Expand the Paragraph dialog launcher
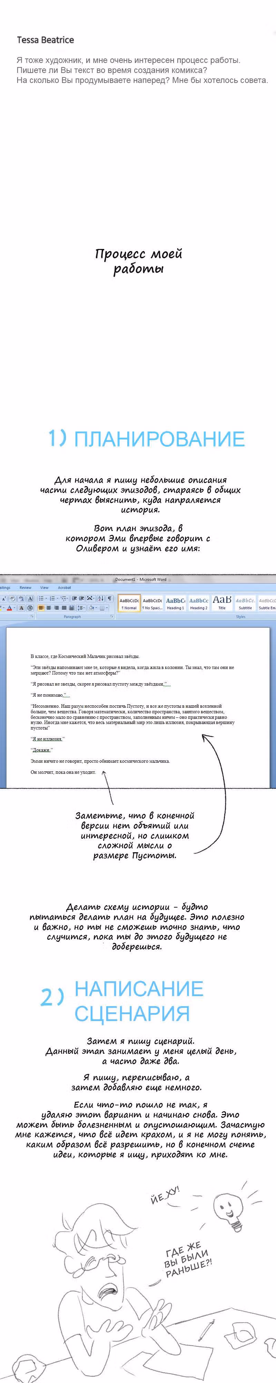Image resolution: width=276 pixels, height=1383 pixels. pos(112,616)
